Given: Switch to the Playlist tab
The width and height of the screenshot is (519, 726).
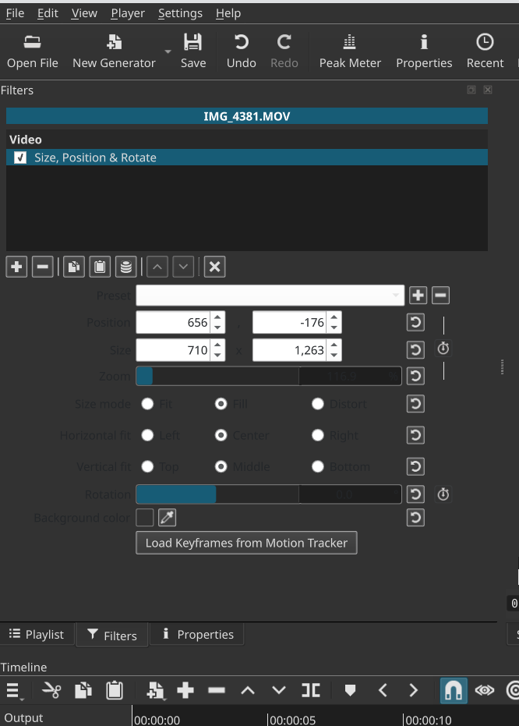Looking at the screenshot, I should coord(37,635).
